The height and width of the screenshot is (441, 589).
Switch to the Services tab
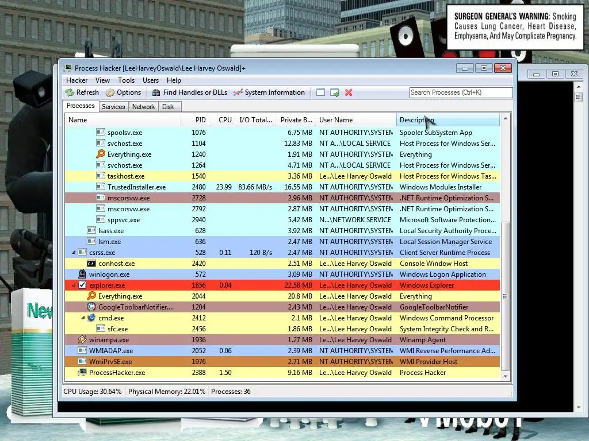click(113, 107)
